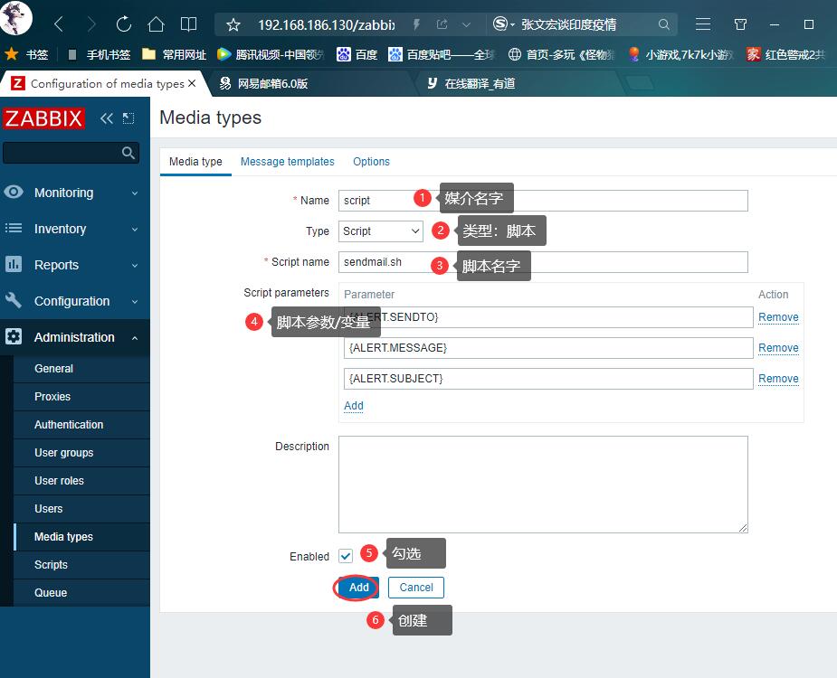Expand the Configuration menu
The image size is (837, 678).
coord(75,301)
